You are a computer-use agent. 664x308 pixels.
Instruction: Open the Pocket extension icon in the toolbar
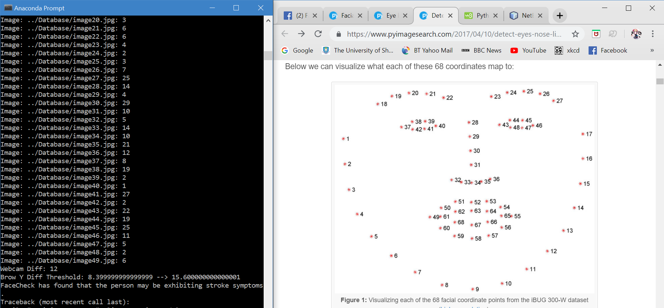point(596,34)
